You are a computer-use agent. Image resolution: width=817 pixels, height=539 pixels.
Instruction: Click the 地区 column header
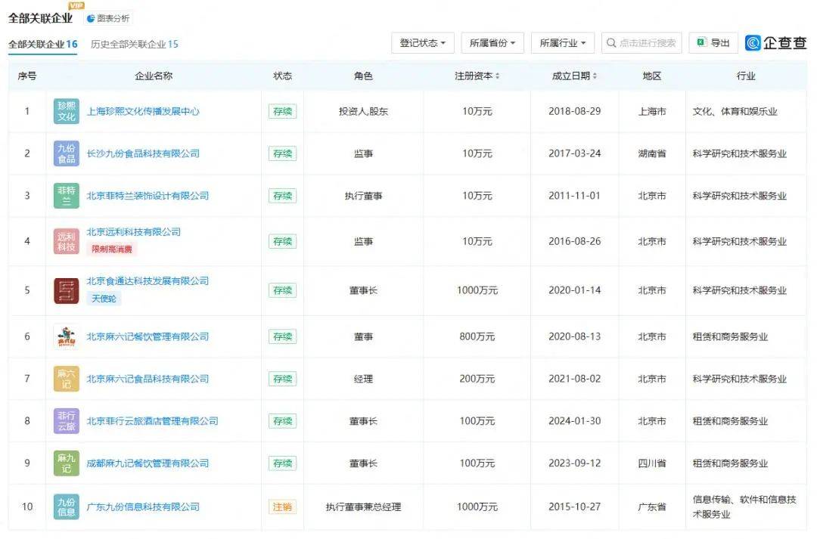[652, 76]
